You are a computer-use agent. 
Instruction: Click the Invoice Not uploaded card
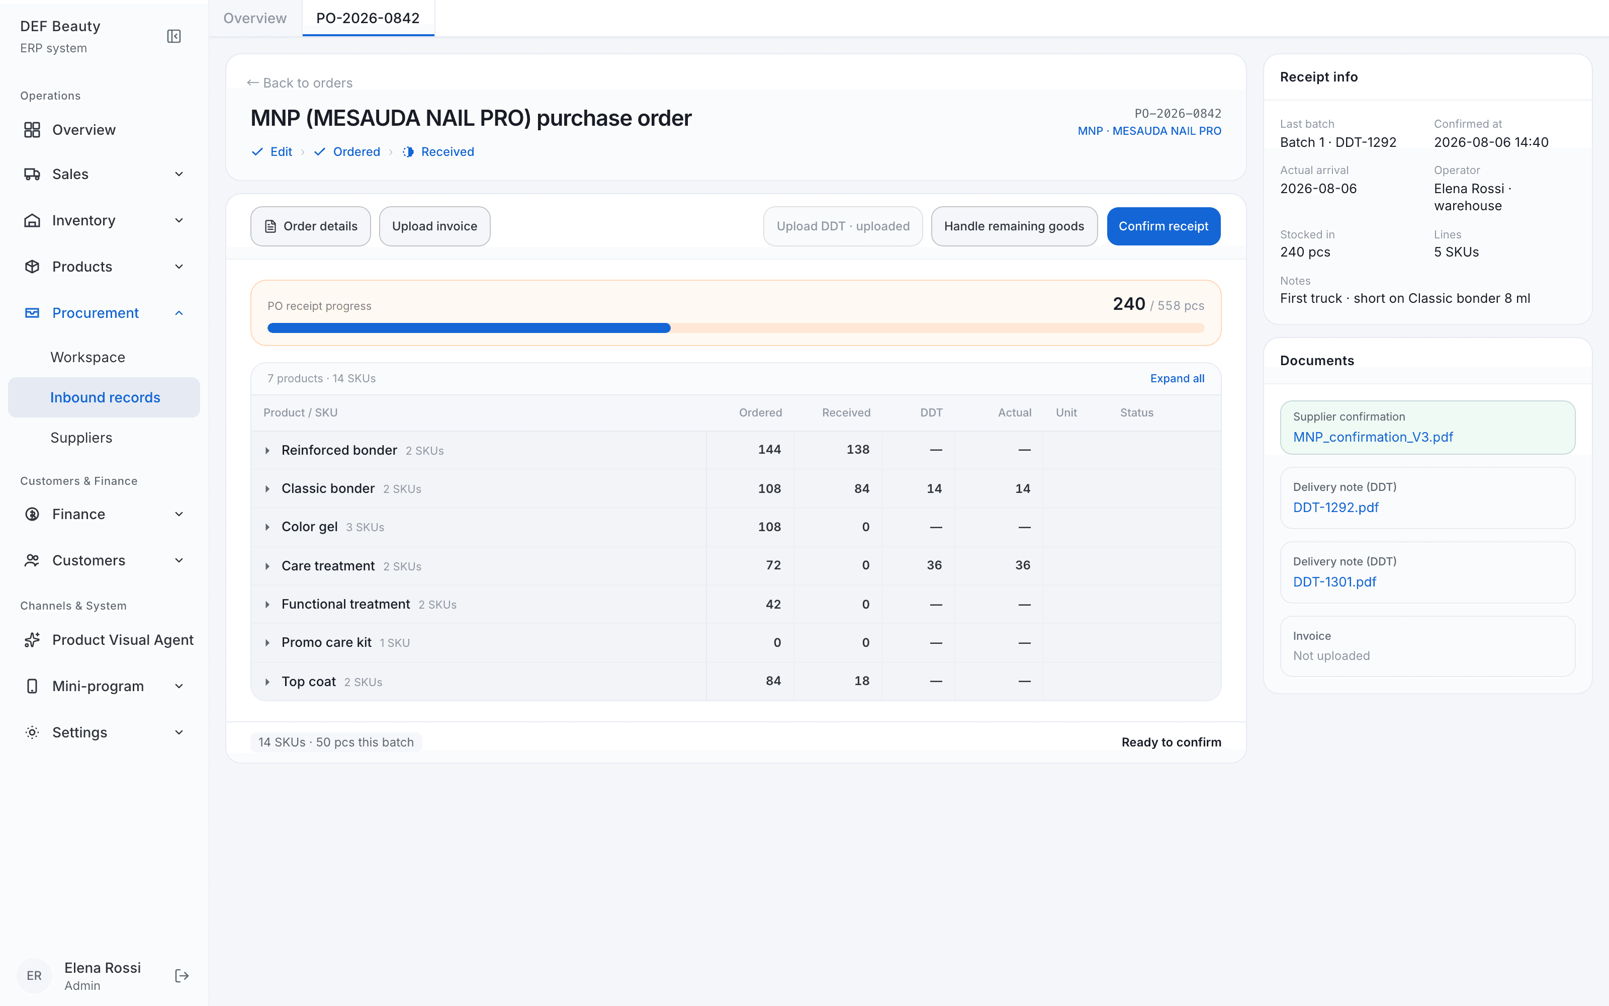(1427, 646)
